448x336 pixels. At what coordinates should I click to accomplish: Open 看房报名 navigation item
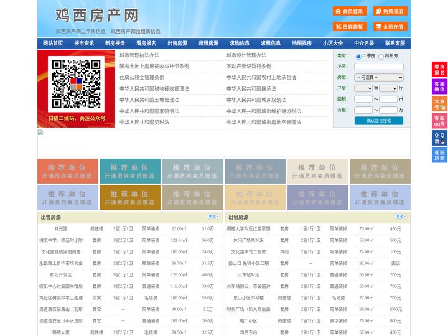[x=146, y=43]
